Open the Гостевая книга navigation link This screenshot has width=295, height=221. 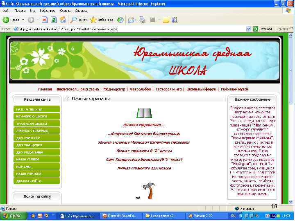[168, 89]
